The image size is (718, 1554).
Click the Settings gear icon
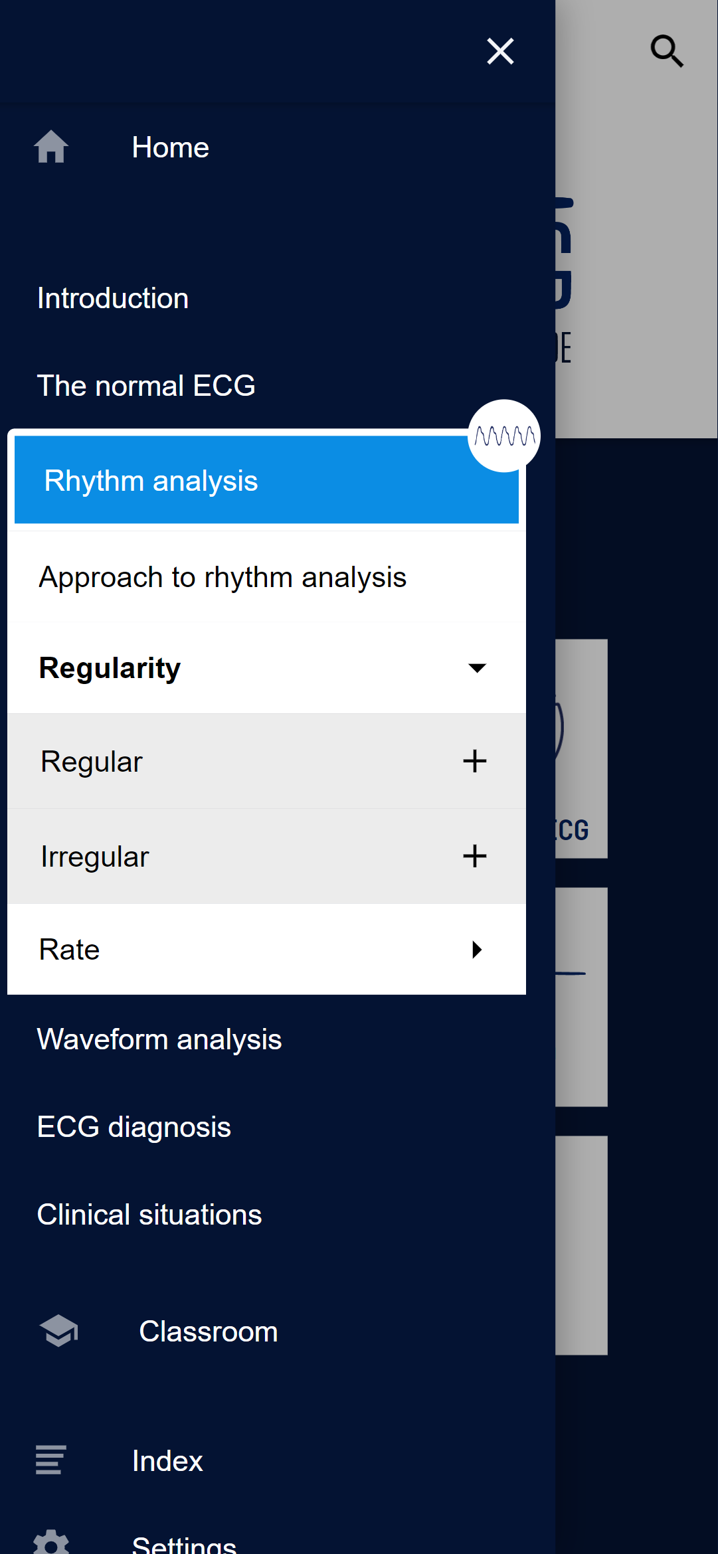point(51,1543)
